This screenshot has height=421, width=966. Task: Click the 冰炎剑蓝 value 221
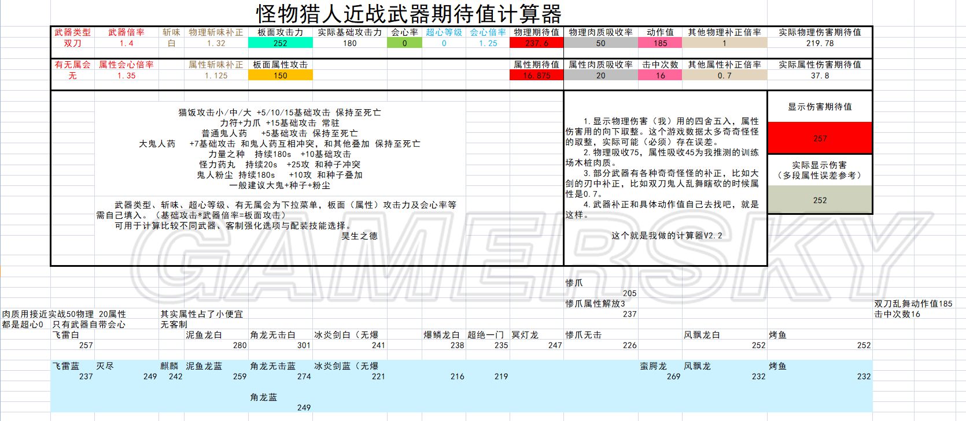coord(378,377)
